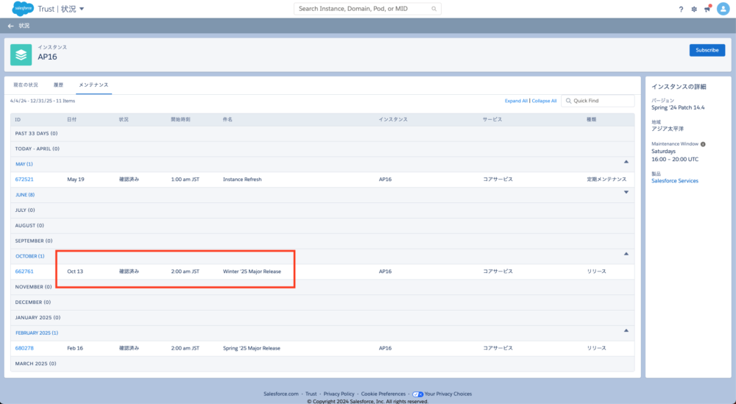The height and width of the screenshot is (404, 736).
Task: Click the 開始時刻 column header
Action: (181, 120)
